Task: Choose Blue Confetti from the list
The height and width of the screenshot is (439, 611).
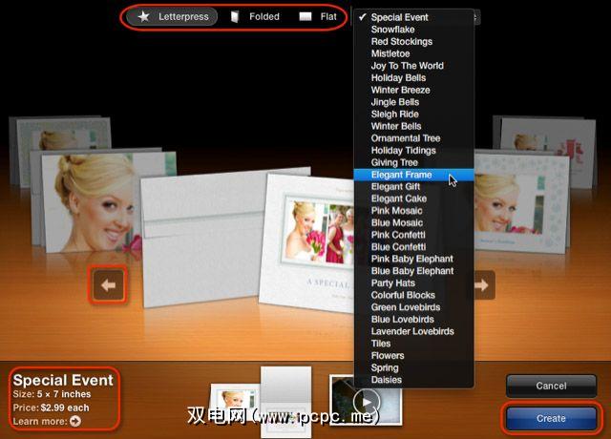Action: [x=413, y=246]
